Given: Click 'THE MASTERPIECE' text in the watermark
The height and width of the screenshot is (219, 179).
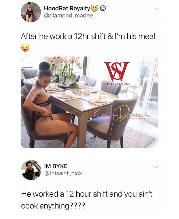Looking at the screenshot, I should (x=138, y=118).
